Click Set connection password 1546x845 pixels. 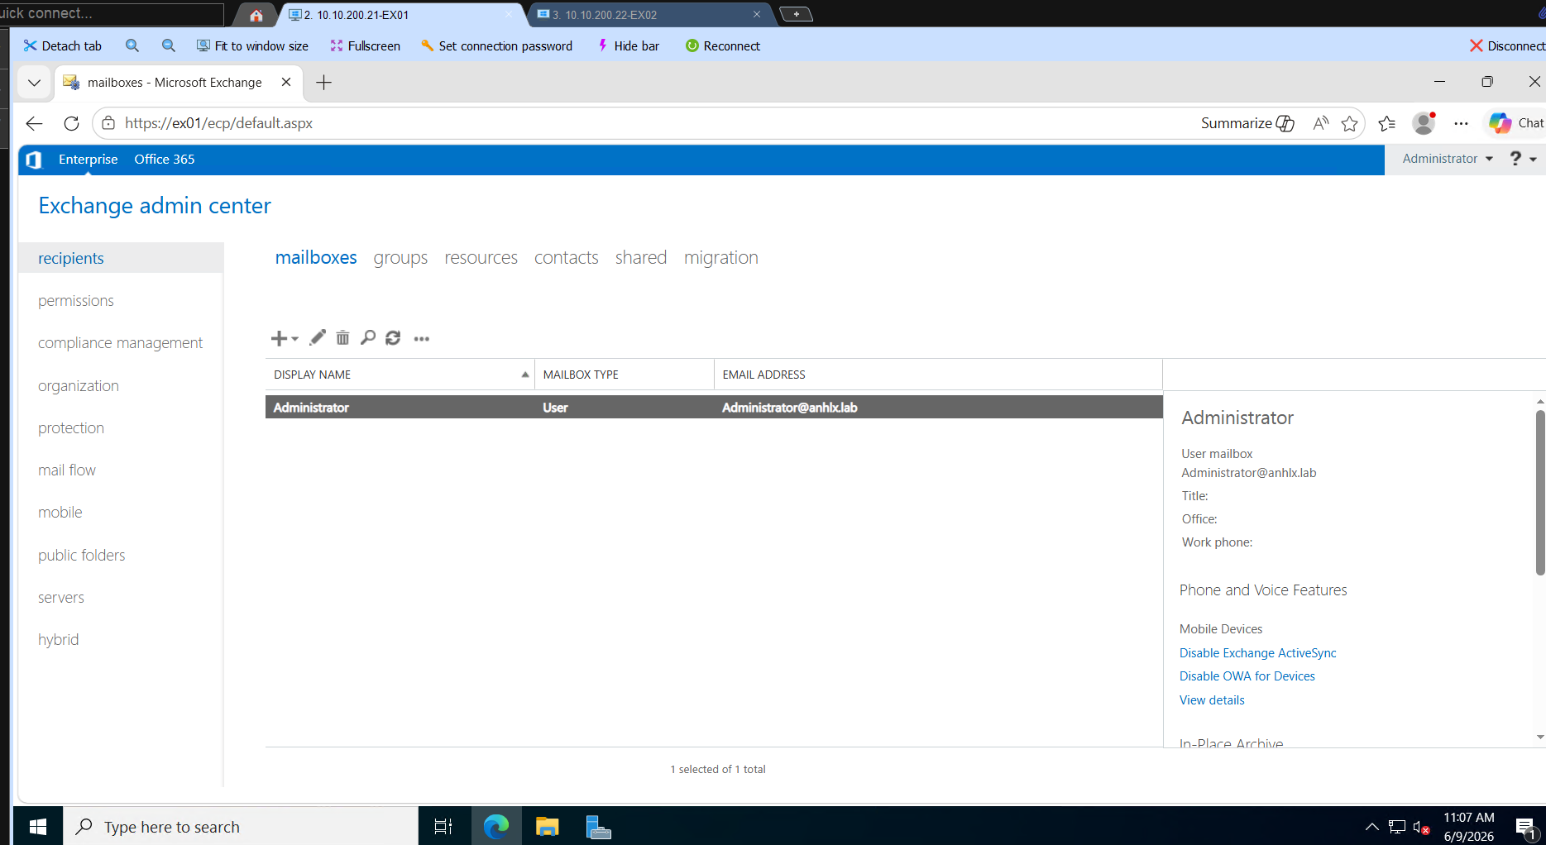coord(497,46)
